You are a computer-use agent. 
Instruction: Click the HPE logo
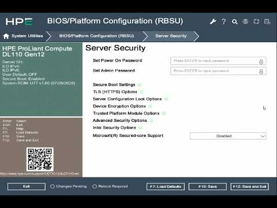19,21
